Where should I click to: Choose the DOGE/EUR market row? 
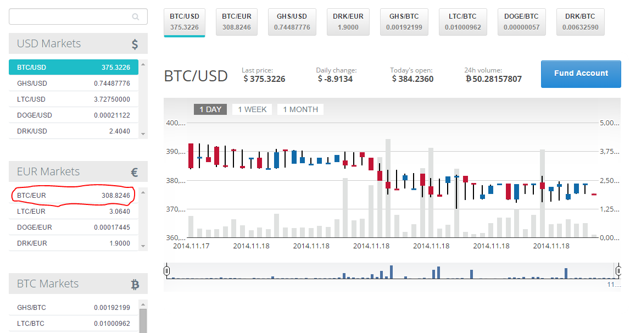tap(74, 227)
